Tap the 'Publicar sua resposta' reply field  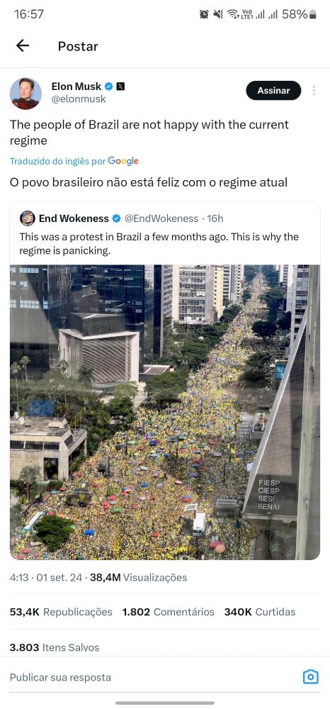click(60, 677)
